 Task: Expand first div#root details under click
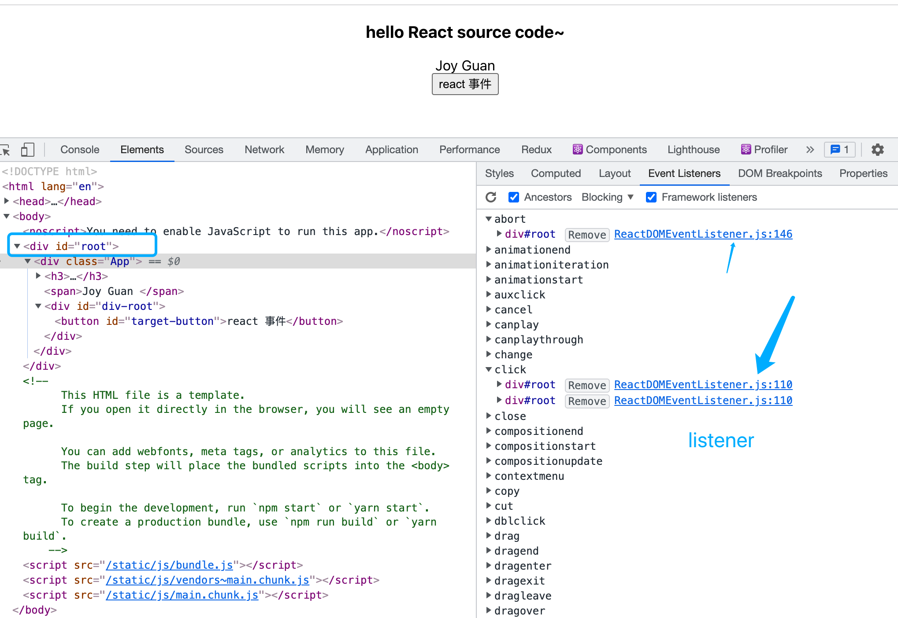pyautogui.click(x=499, y=384)
